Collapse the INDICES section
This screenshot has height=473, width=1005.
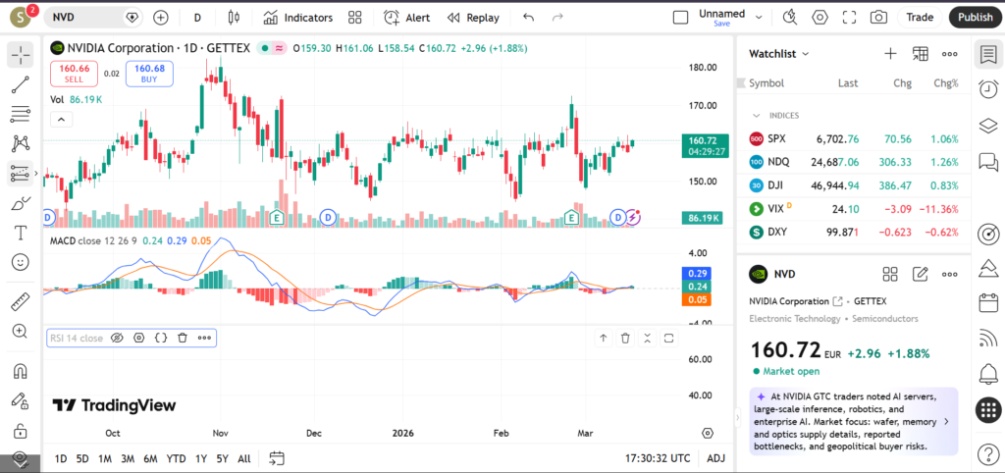[x=757, y=115]
